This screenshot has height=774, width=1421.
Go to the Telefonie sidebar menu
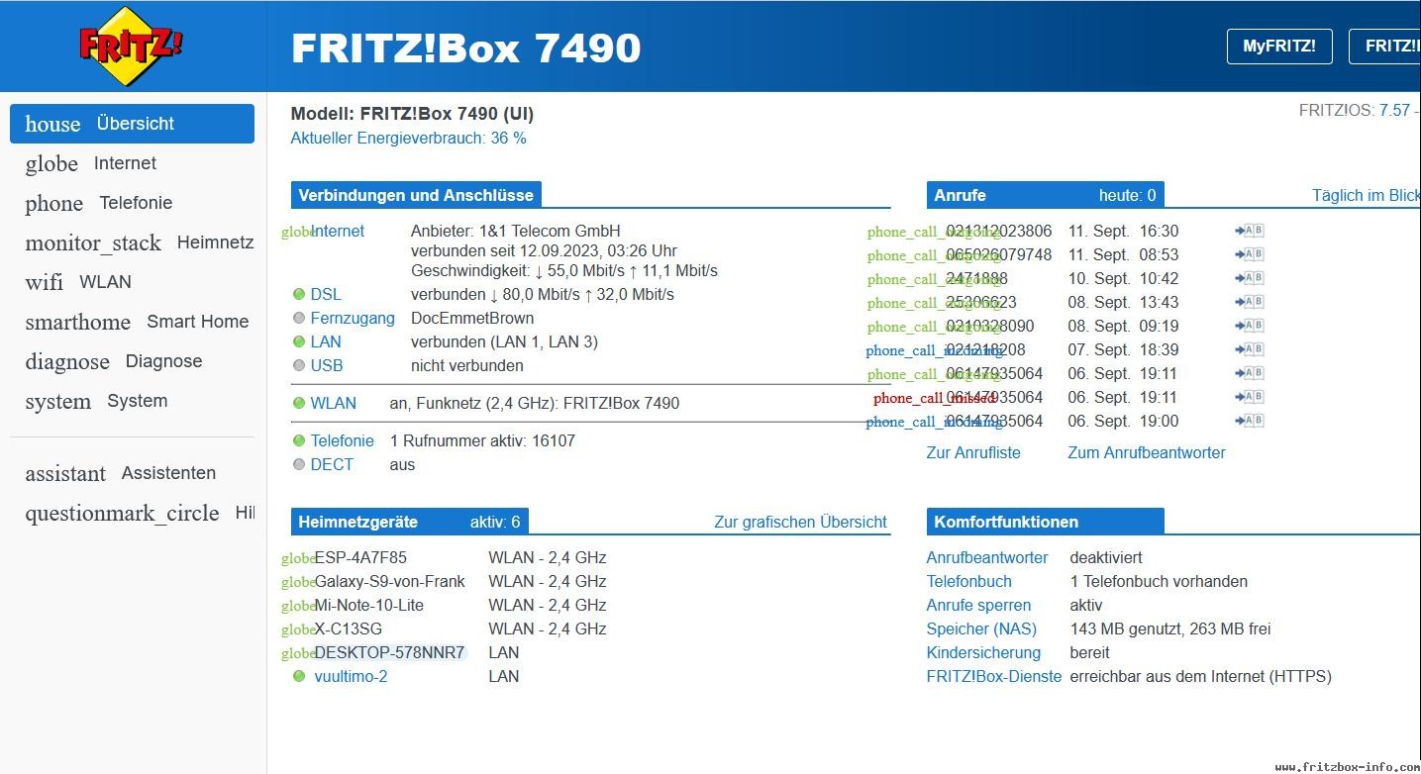[x=136, y=203]
